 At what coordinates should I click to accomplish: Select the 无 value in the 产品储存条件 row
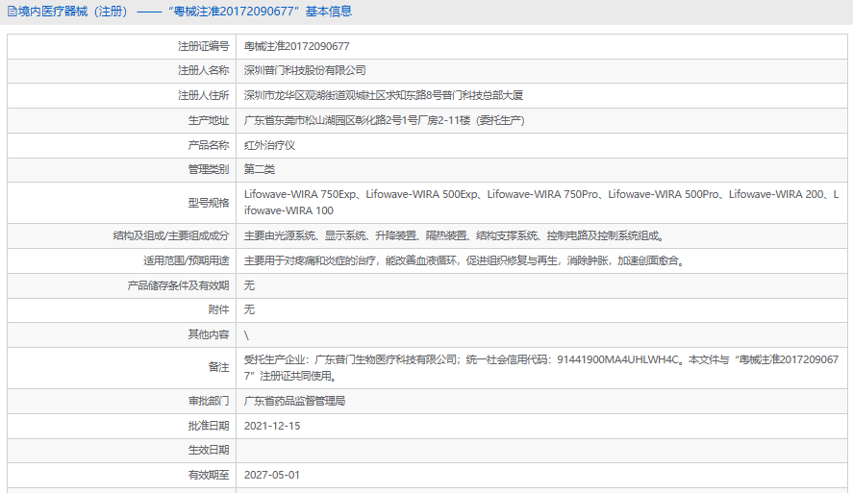(x=249, y=286)
